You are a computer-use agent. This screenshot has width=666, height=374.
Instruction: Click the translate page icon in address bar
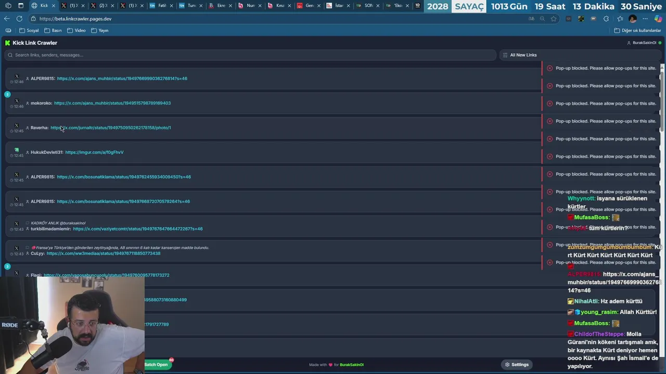click(x=531, y=19)
